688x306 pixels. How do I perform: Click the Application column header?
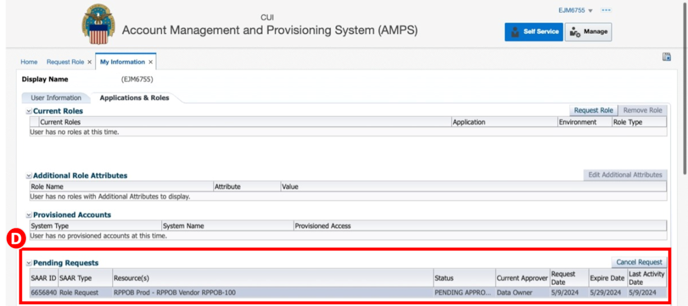click(504, 122)
